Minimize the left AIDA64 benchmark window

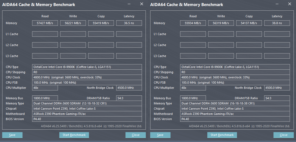tap(129, 4)
